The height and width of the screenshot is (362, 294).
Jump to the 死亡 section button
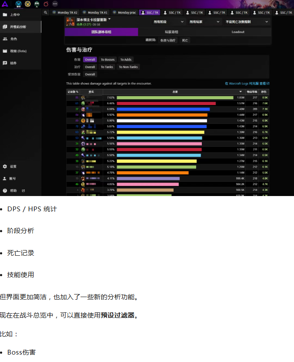[x=185, y=40]
